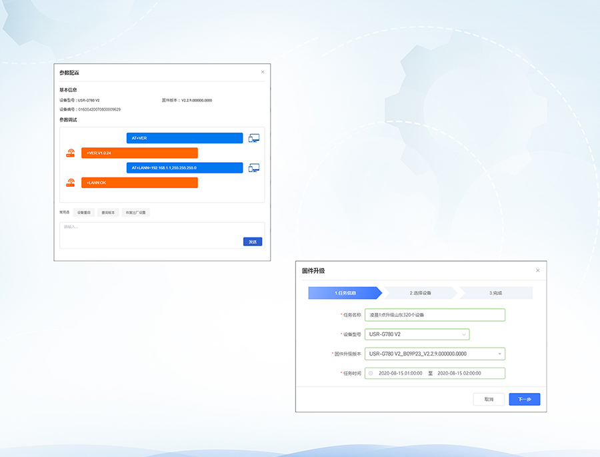Close the 固件升级 dialog
This screenshot has height=457, width=600.
[x=538, y=270]
